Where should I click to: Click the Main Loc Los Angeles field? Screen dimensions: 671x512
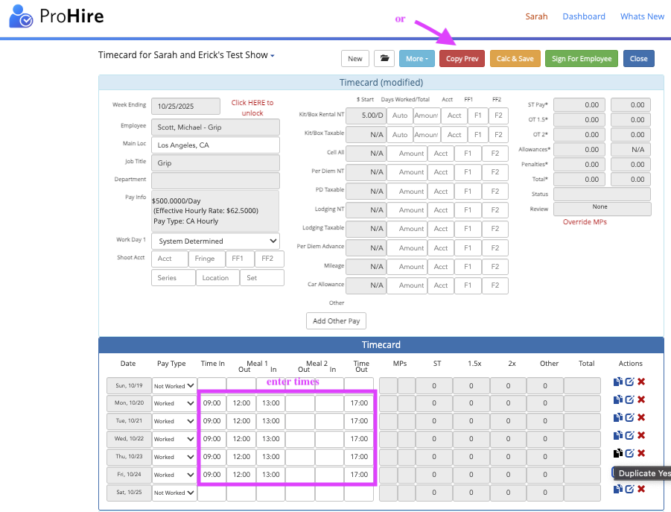(x=215, y=145)
